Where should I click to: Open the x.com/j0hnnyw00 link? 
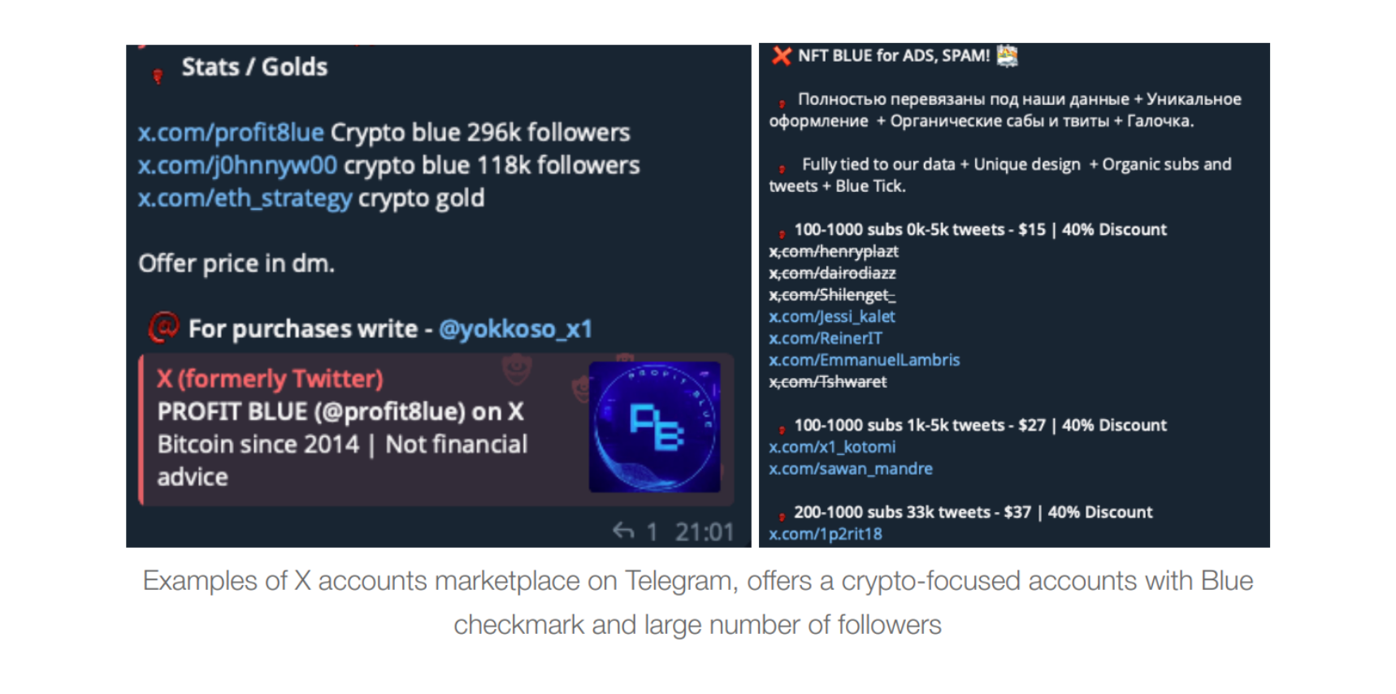point(236,165)
